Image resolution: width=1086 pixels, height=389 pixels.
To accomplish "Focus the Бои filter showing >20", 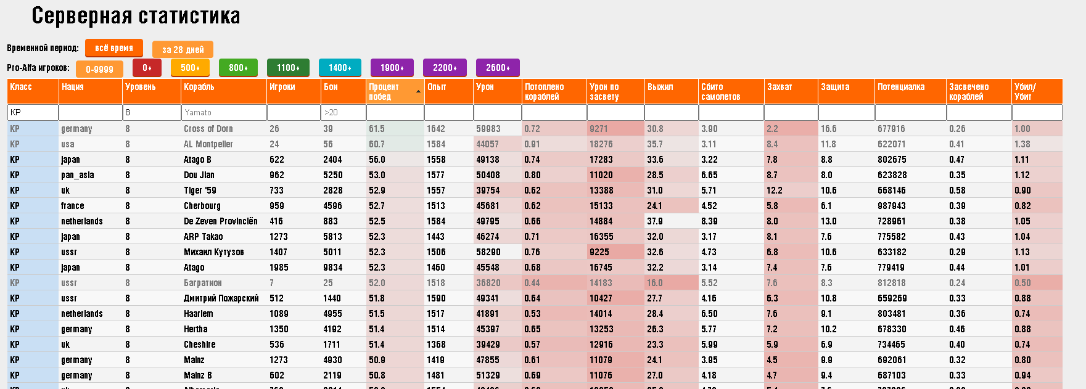I will pos(343,112).
